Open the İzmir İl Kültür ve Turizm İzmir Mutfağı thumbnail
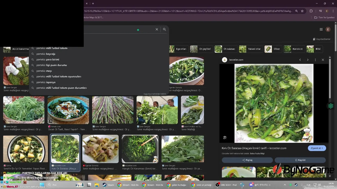Image resolution: width=337 pixels, height=189 pixels. click(192, 110)
